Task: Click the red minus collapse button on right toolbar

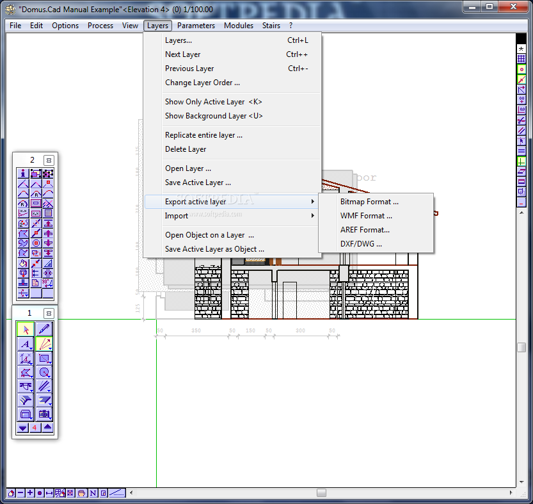Action: [521, 204]
